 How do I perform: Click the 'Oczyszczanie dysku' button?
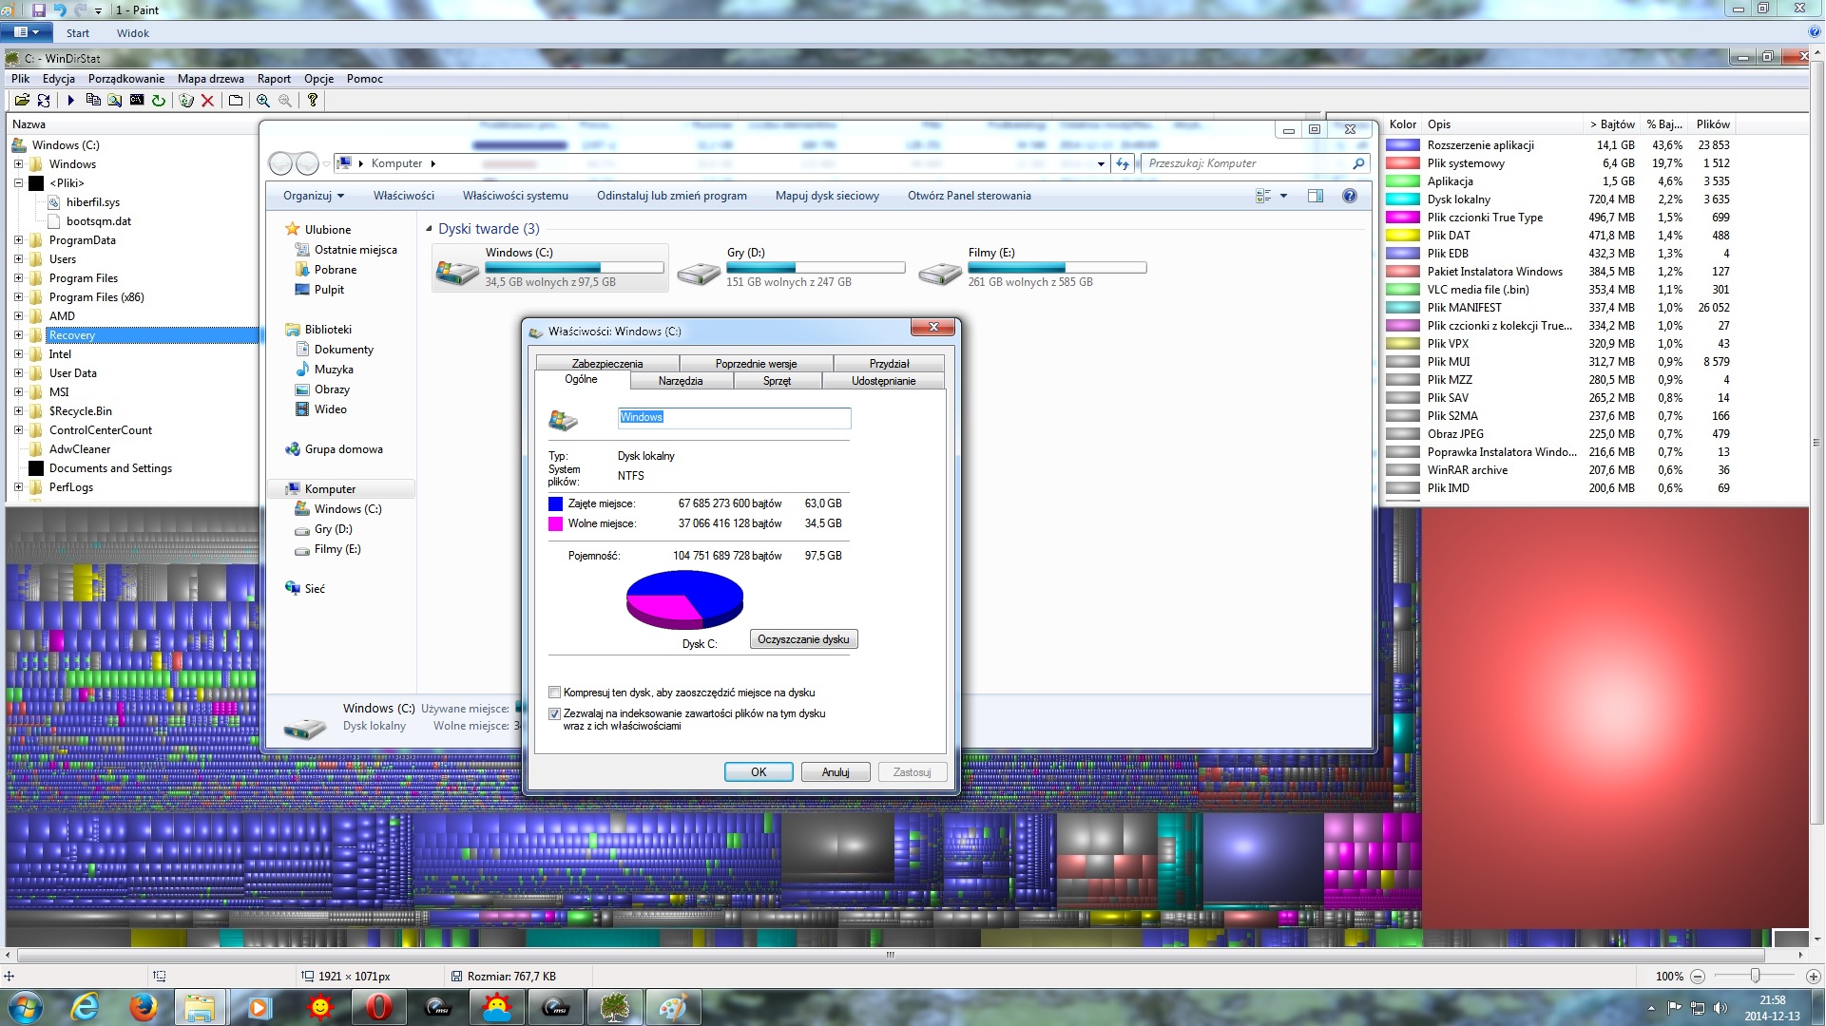click(804, 639)
